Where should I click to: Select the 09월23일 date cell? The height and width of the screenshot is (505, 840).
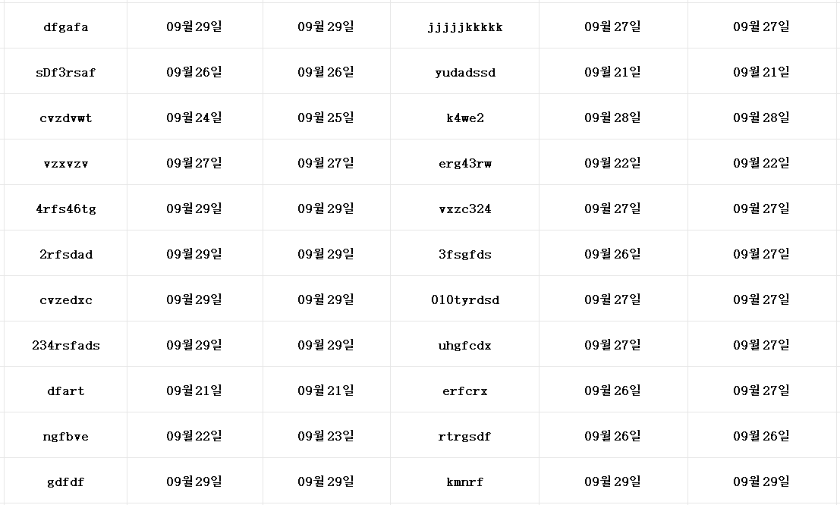326,436
